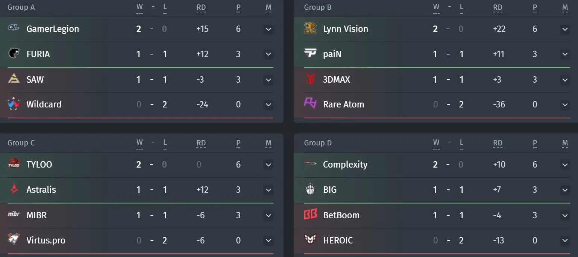The height and width of the screenshot is (257, 578).
Task: Expand paiN matches dropdown arrow
Action: coord(565,54)
